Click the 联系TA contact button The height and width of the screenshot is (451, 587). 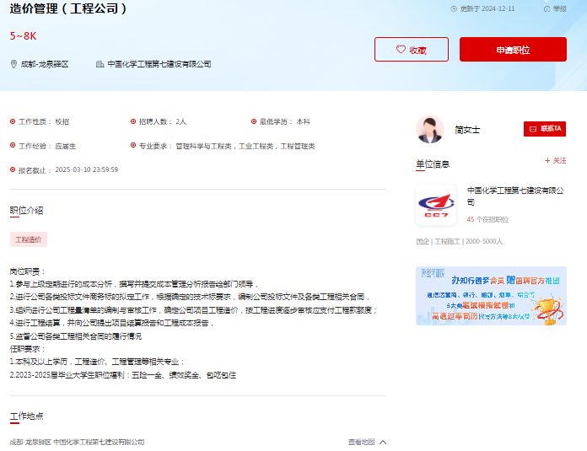coord(544,129)
